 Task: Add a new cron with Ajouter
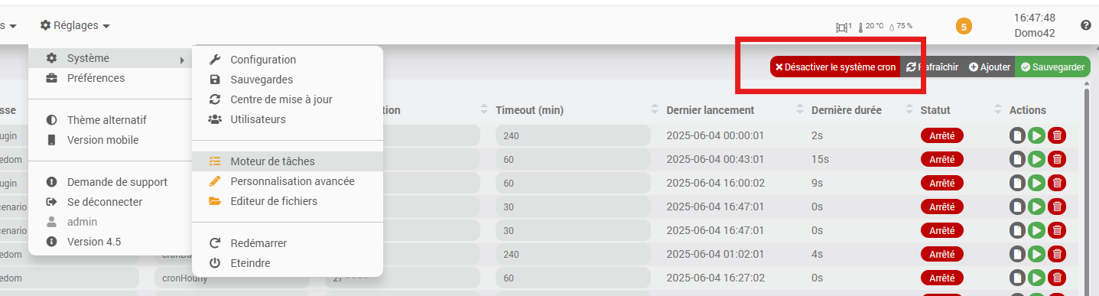[x=990, y=67]
